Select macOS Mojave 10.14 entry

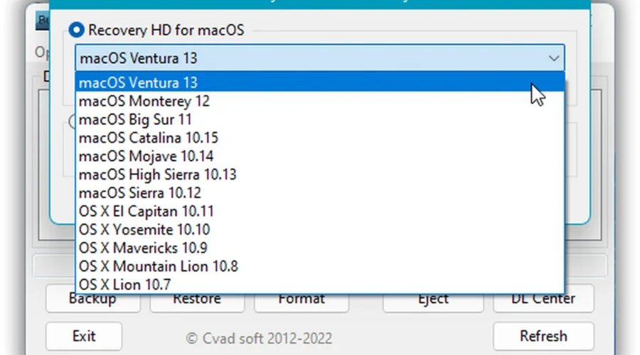click(320, 156)
